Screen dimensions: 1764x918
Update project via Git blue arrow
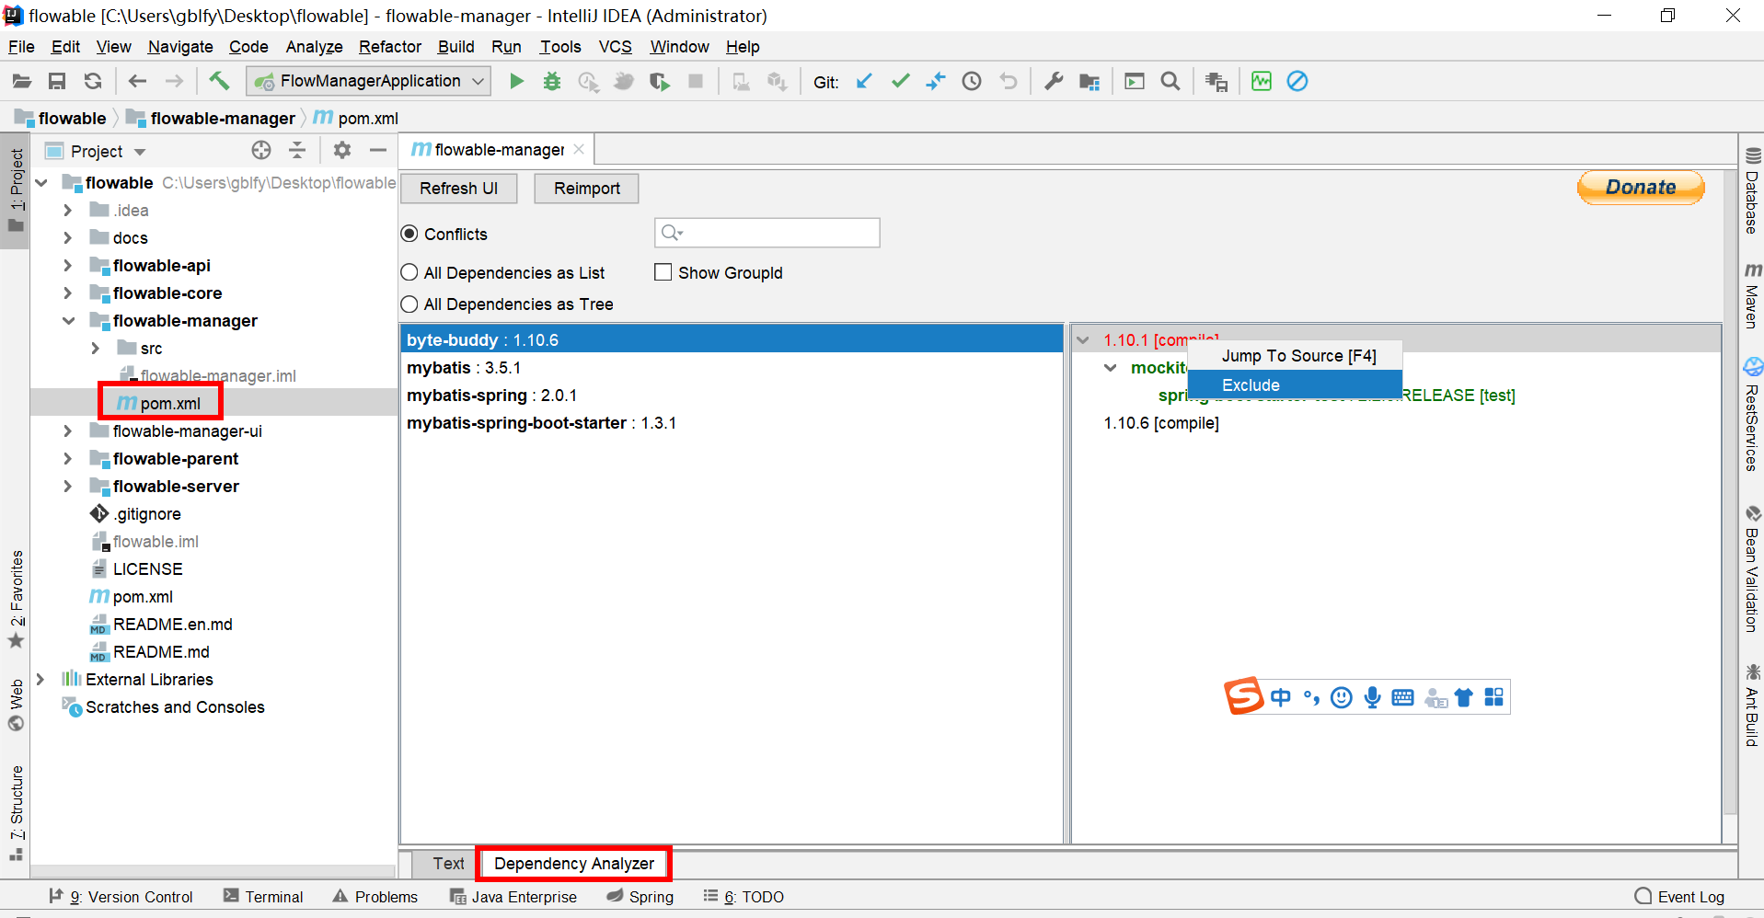click(x=864, y=81)
